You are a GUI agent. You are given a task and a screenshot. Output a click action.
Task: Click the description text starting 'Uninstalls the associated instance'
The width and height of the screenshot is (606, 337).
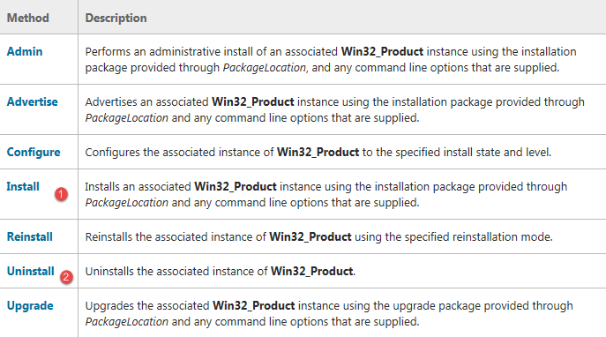(221, 271)
